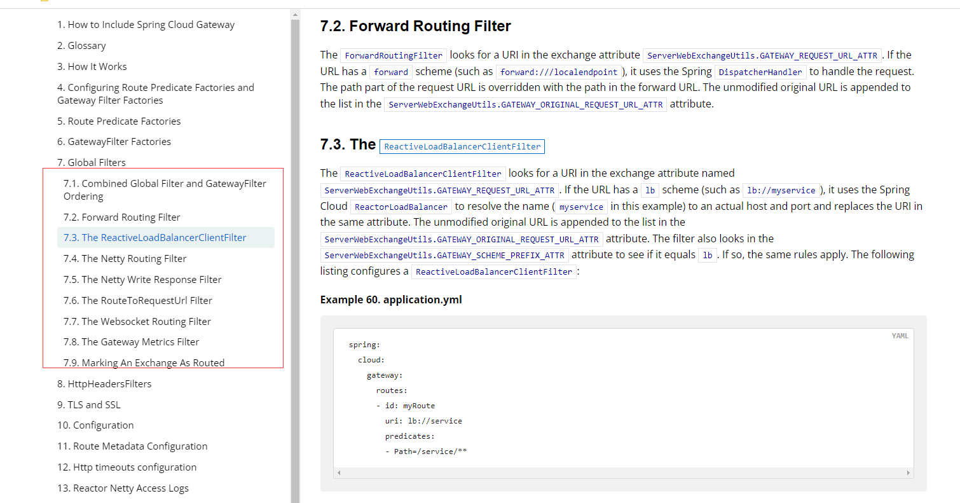Click 'spring:' line in YAML block
This screenshot has height=503, width=960.
(x=364, y=345)
